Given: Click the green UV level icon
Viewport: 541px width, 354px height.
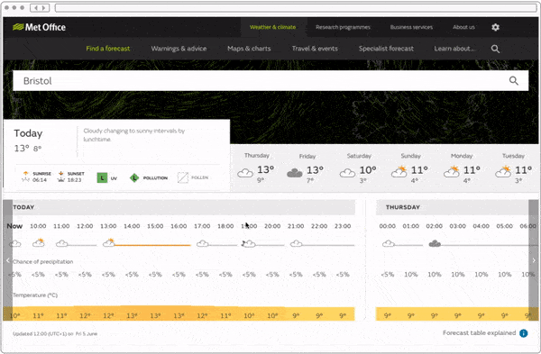Looking at the screenshot, I should pyautogui.click(x=102, y=177).
